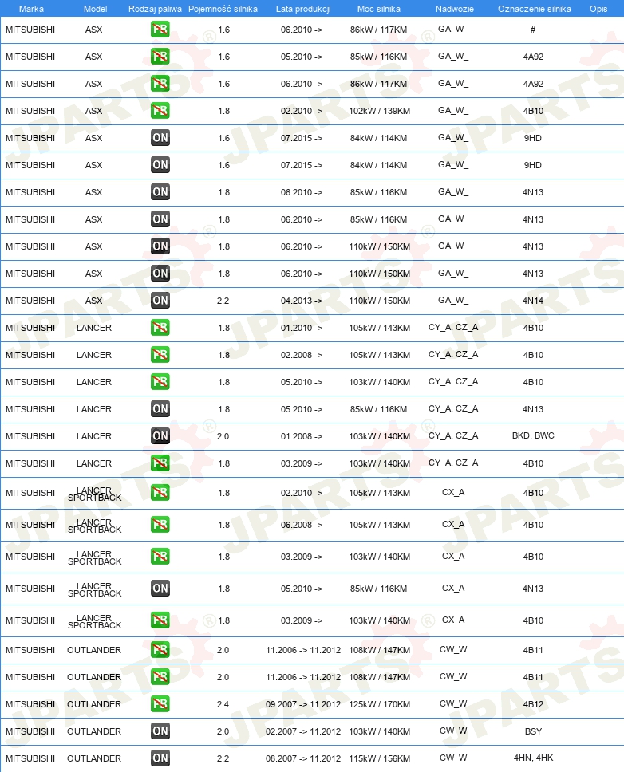Click 'MITSUBISHI' brand cell in the 4HN, 4HK row

[30, 758]
